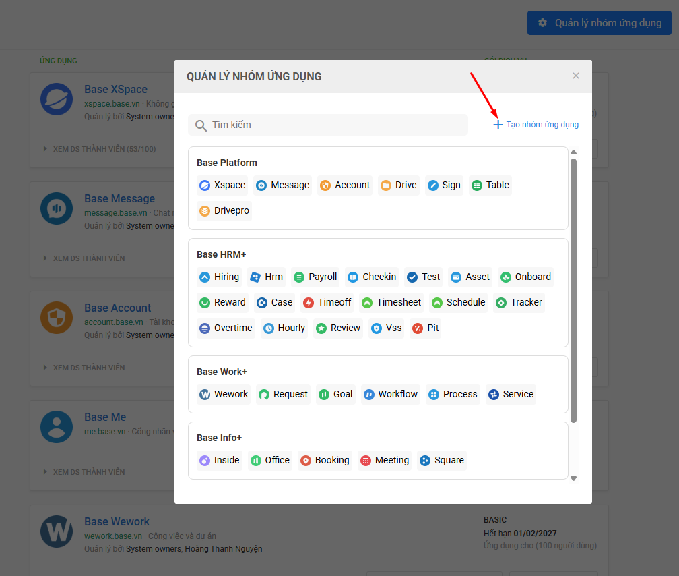
Task: Click the Base Info+ group heading
Action: coord(219,438)
